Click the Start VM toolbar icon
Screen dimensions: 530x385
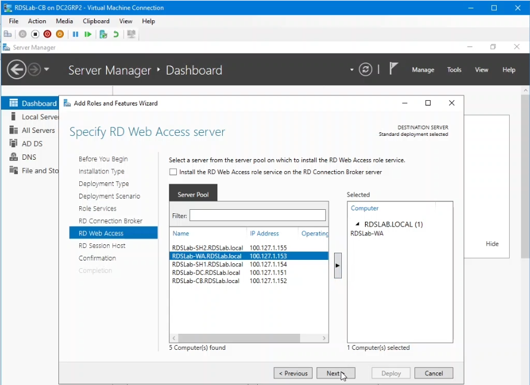(x=23, y=34)
